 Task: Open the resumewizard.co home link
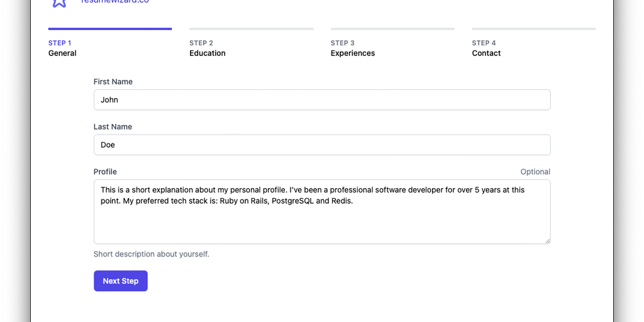(115, 2)
